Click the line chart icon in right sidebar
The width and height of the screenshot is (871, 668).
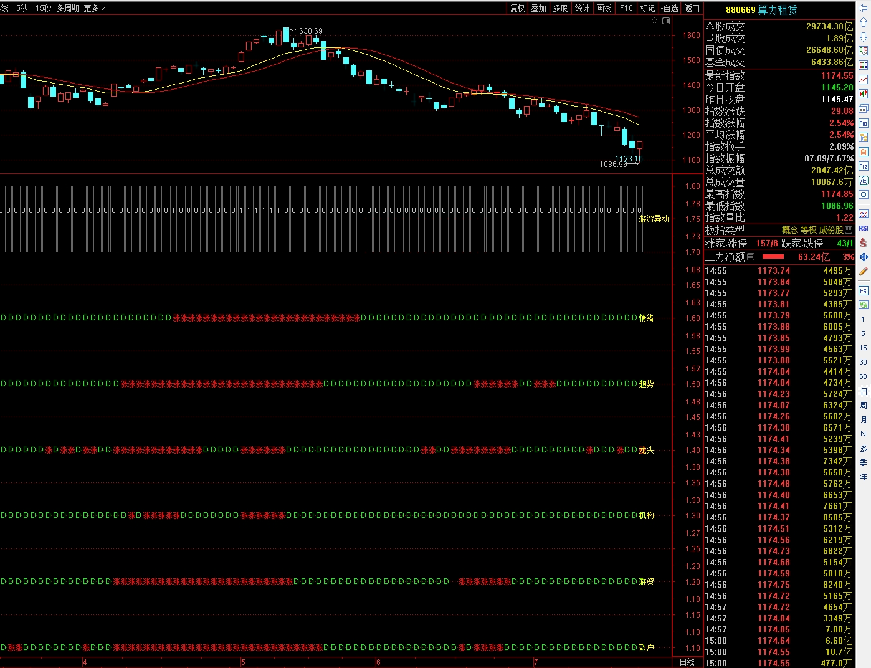tap(863, 79)
